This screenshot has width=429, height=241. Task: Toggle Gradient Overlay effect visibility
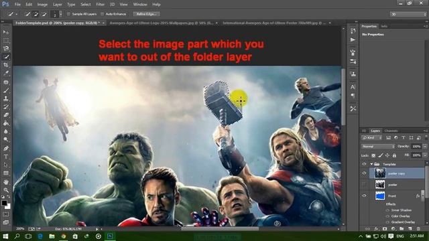(x=387, y=222)
